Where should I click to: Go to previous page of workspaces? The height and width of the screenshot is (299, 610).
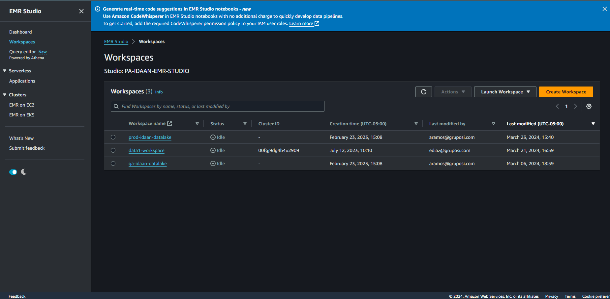557,106
